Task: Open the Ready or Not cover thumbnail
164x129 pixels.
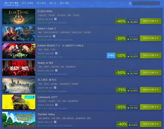Action: pos(19,68)
